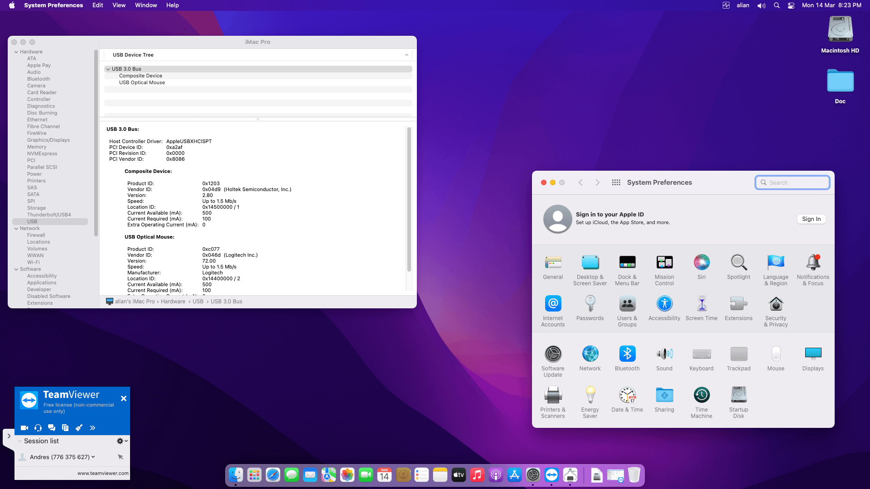
Task: Open Displays preferences
Action: click(x=813, y=358)
